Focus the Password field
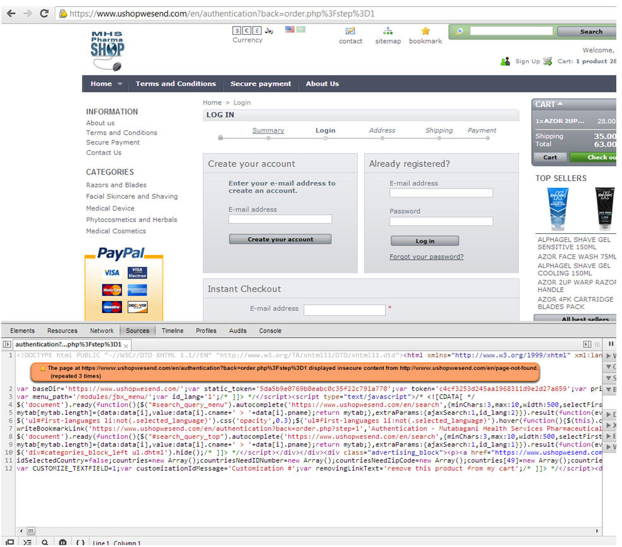 pos(441,221)
